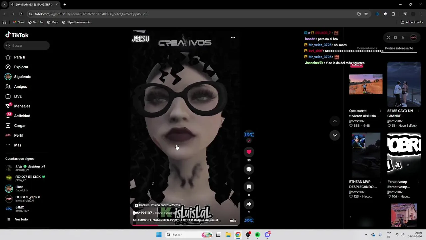Viewport: 426px width, 240px height.
Task: Open followed account IsLuisLal_clip2.0
Action: tap(23, 199)
